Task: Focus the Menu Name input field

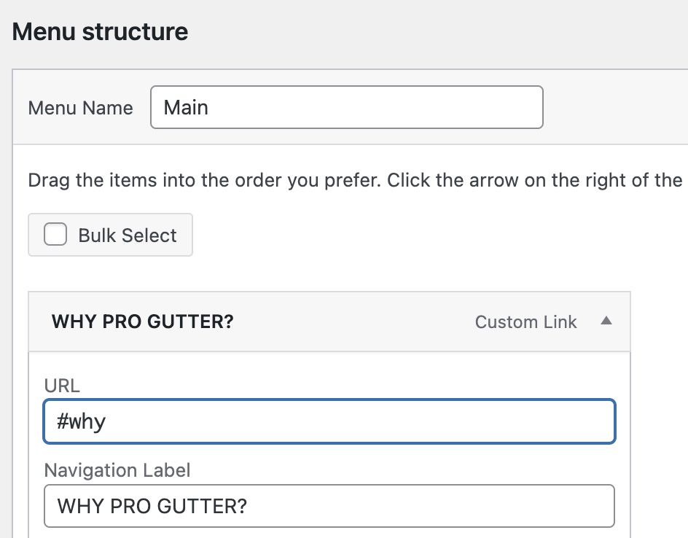Action: (x=346, y=108)
